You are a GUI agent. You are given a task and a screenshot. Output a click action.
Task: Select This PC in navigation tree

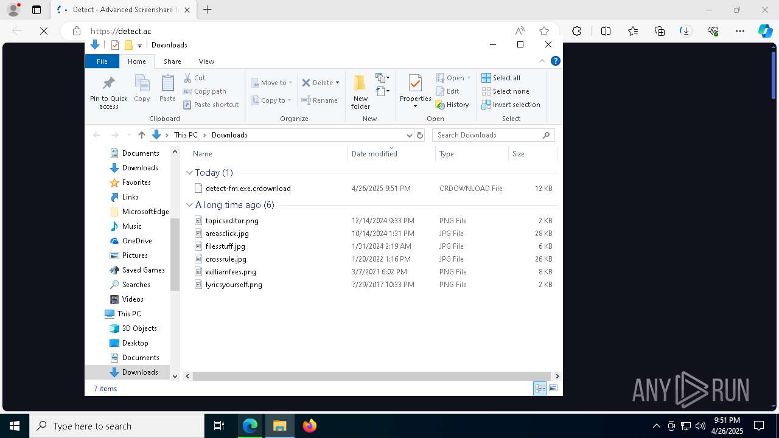pyautogui.click(x=128, y=314)
